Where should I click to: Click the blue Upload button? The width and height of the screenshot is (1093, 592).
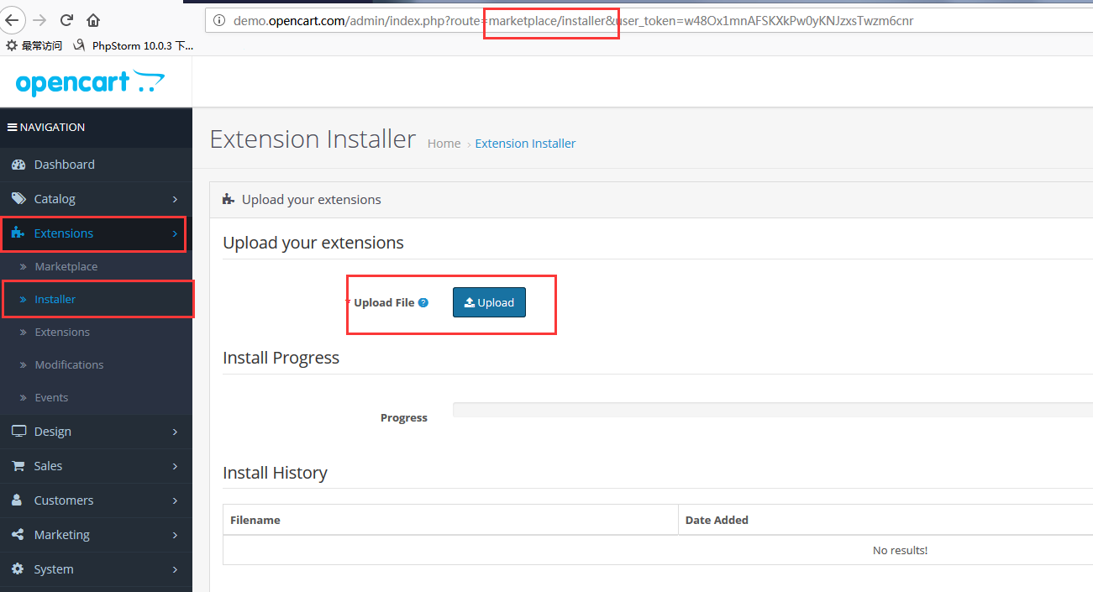[489, 302]
